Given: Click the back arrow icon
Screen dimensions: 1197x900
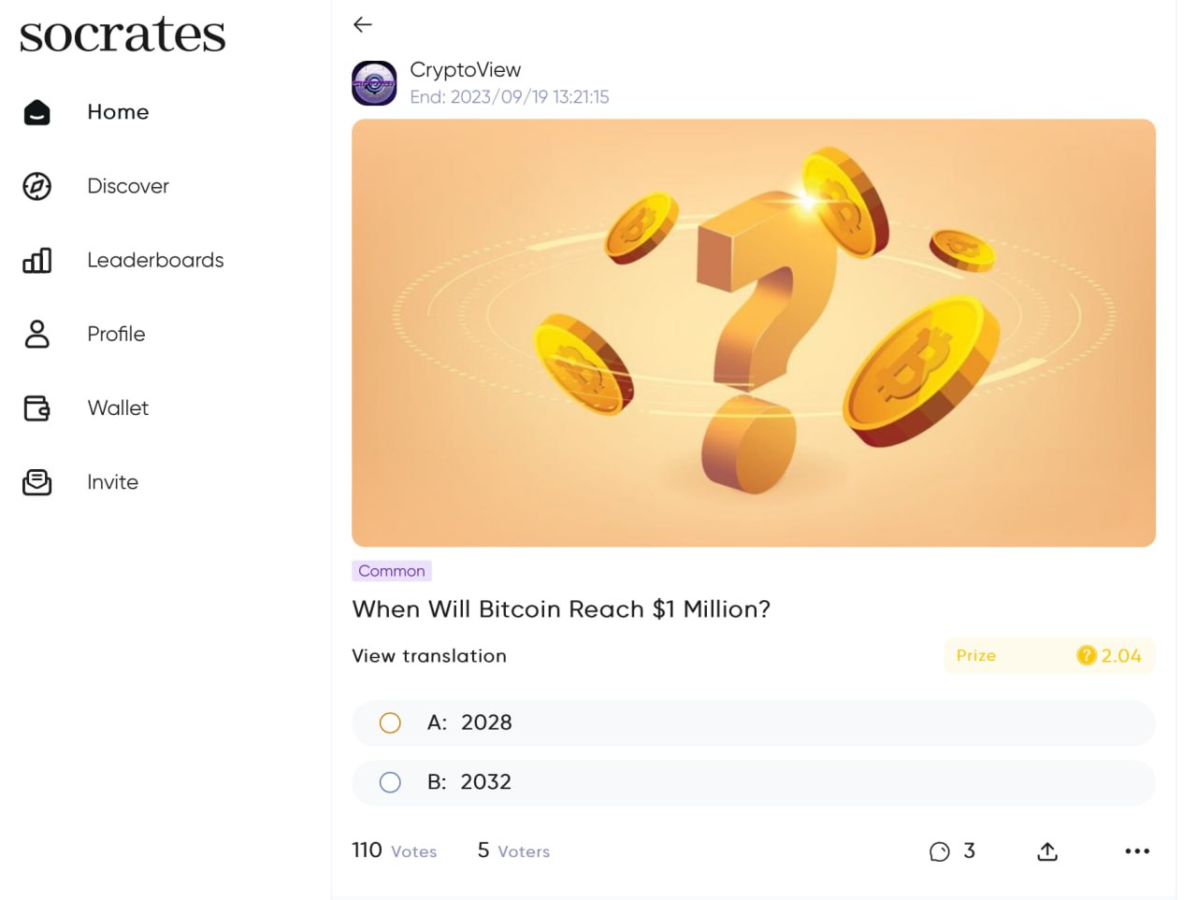Looking at the screenshot, I should [363, 25].
